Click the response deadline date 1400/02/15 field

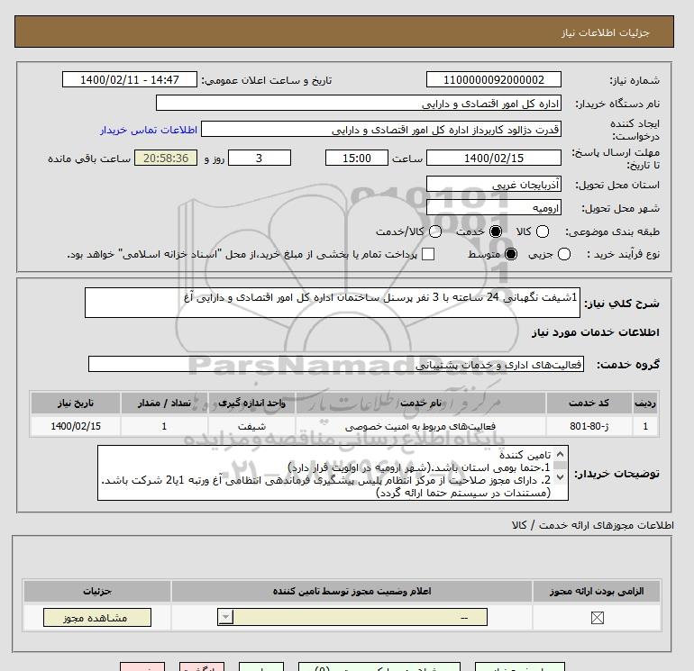(494, 158)
